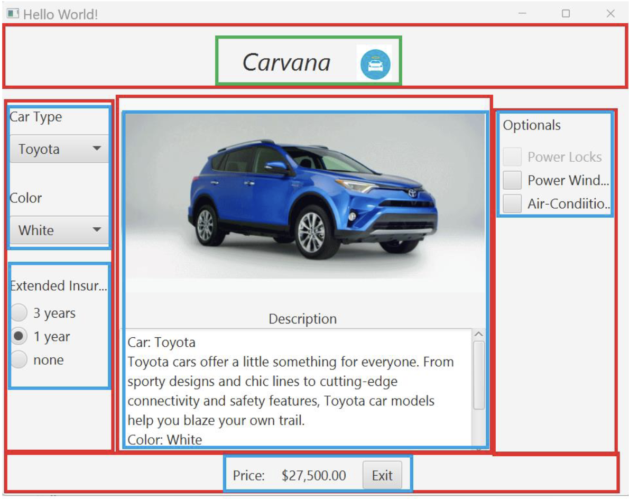Click the Price value label
This screenshot has height=499, width=629.
(313, 475)
